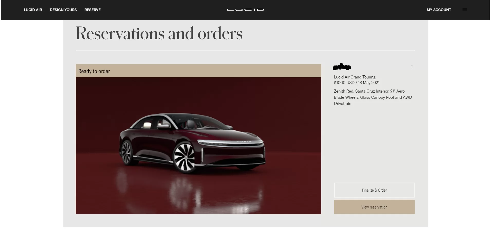Go to the LUCID AIR page

[x=33, y=10]
